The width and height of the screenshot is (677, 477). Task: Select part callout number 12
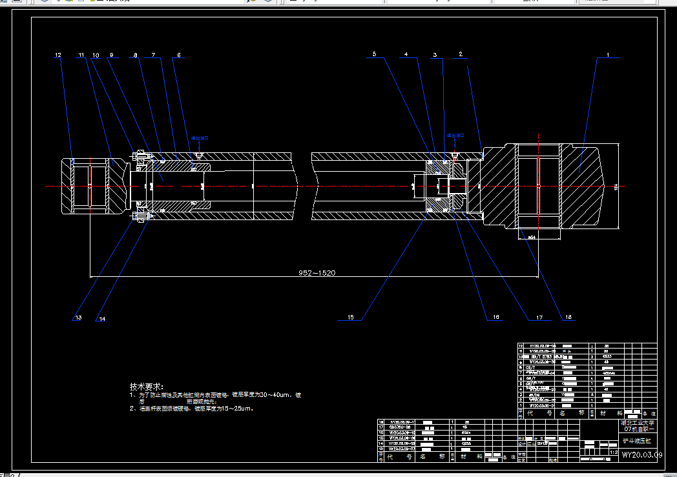point(58,55)
